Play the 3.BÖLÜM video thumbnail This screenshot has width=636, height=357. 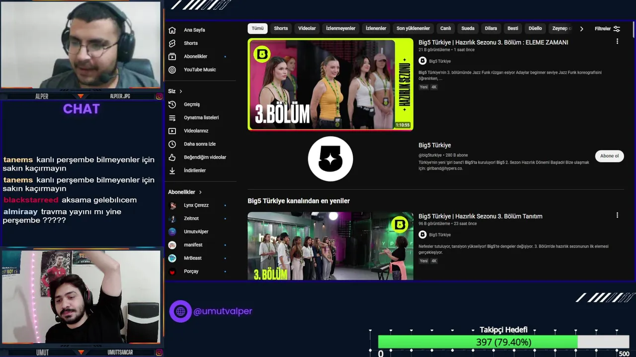click(x=330, y=84)
